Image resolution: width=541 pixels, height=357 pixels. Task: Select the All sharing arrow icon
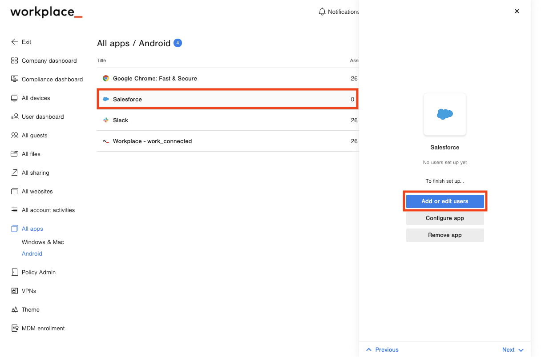14,172
